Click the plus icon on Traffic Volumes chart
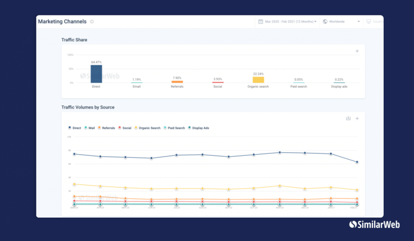414x241 pixels. coord(357,118)
